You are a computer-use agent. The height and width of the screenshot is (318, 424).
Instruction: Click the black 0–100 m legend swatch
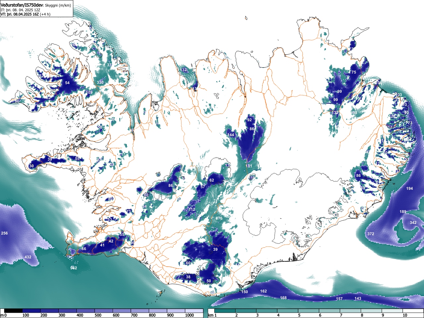[14, 311]
